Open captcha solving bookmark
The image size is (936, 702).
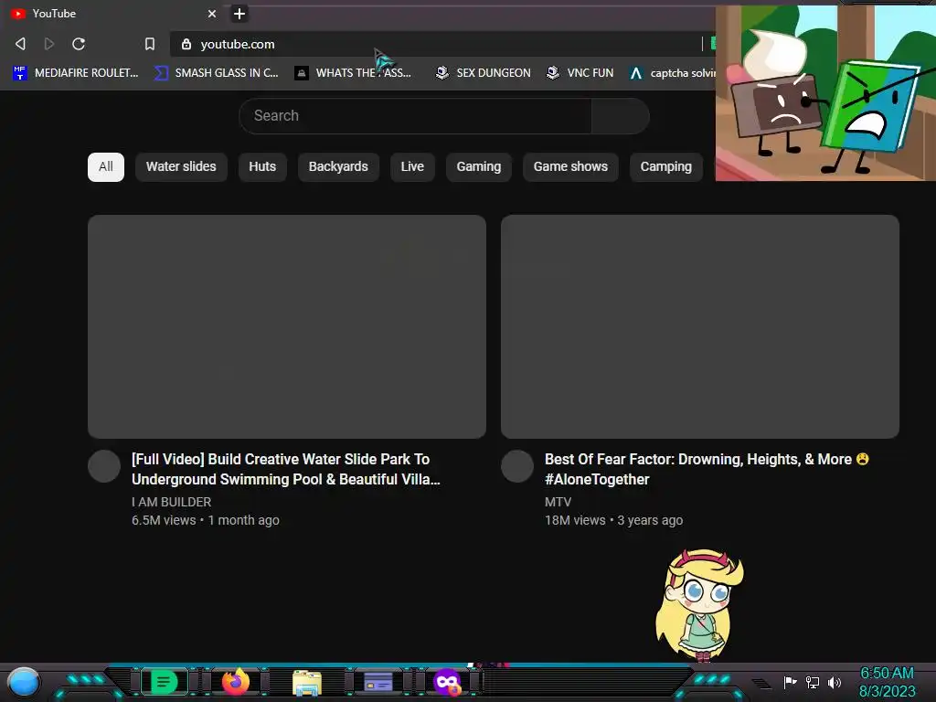tap(672, 73)
